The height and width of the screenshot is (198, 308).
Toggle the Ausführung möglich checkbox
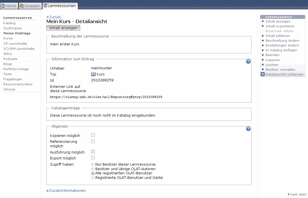coord(93,152)
